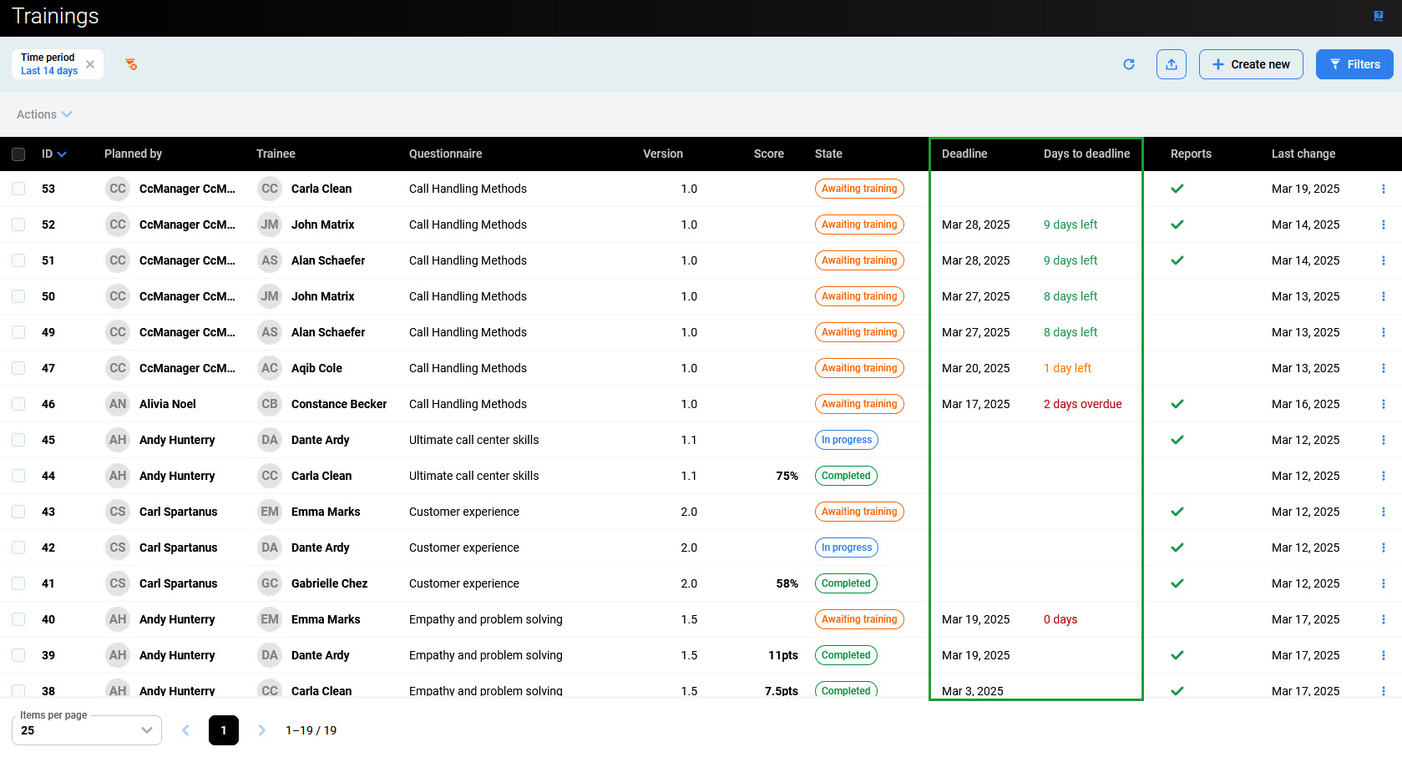Screen dimensions: 1402x757
Task: Click the export upload icon button
Action: pyautogui.click(x=1171, y=64)
